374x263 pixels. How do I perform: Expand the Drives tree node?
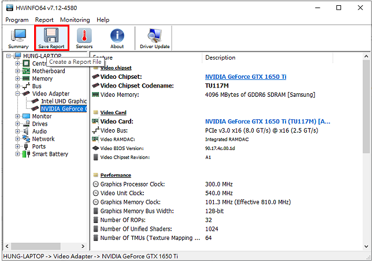tap(17, 124)
